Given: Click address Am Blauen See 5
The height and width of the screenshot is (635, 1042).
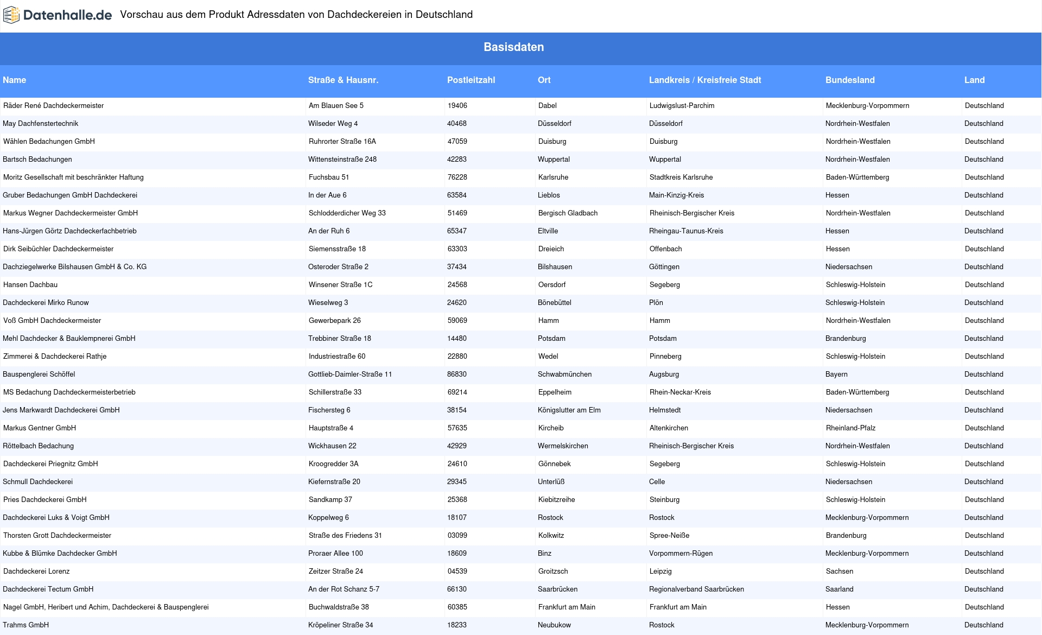Looking at the screenshot, I should 336,106.
